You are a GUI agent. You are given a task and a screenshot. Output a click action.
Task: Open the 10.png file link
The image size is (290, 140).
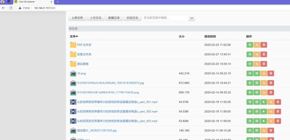pos(81,74)
